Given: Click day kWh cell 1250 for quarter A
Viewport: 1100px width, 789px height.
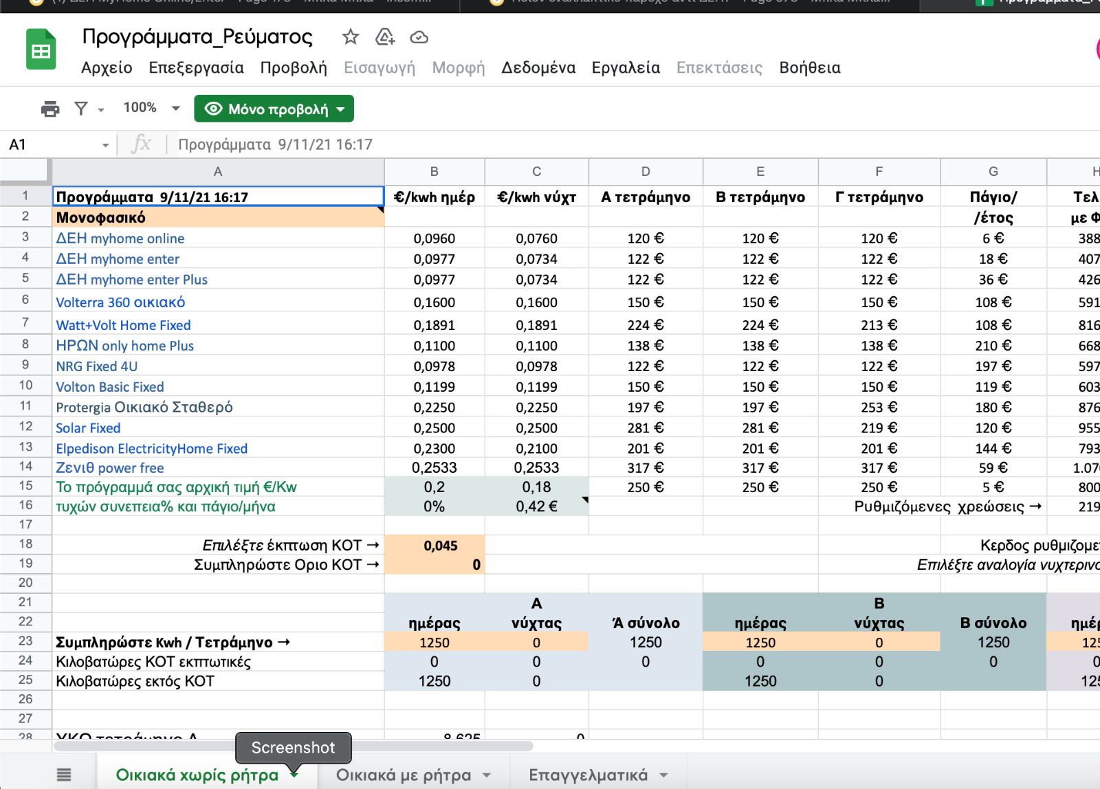Looking at the screenshot, I should pyautogui.click(x=434, y=642).
